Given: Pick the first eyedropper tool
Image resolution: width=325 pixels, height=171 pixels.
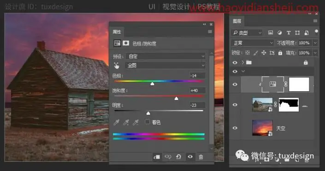Looking at the screenshot, I should point(116,123).
